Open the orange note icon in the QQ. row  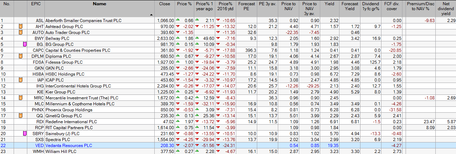20,116
